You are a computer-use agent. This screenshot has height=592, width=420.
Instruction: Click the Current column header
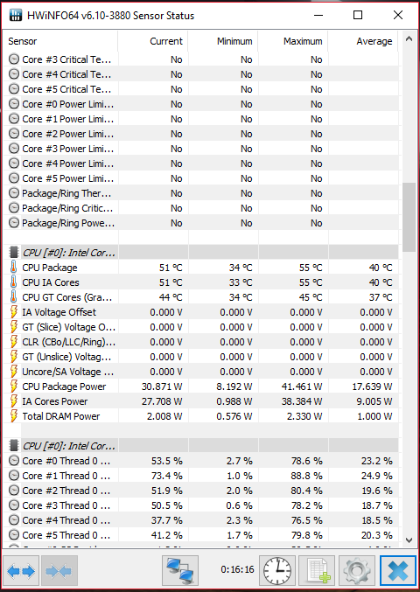(153, 41)
